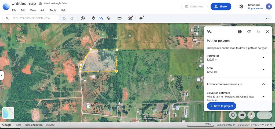Image resolution: width=275 pixels, height=129 pixels.
Task: Open the Gemini sparkle icon
Action: click(x=141, y=18)
